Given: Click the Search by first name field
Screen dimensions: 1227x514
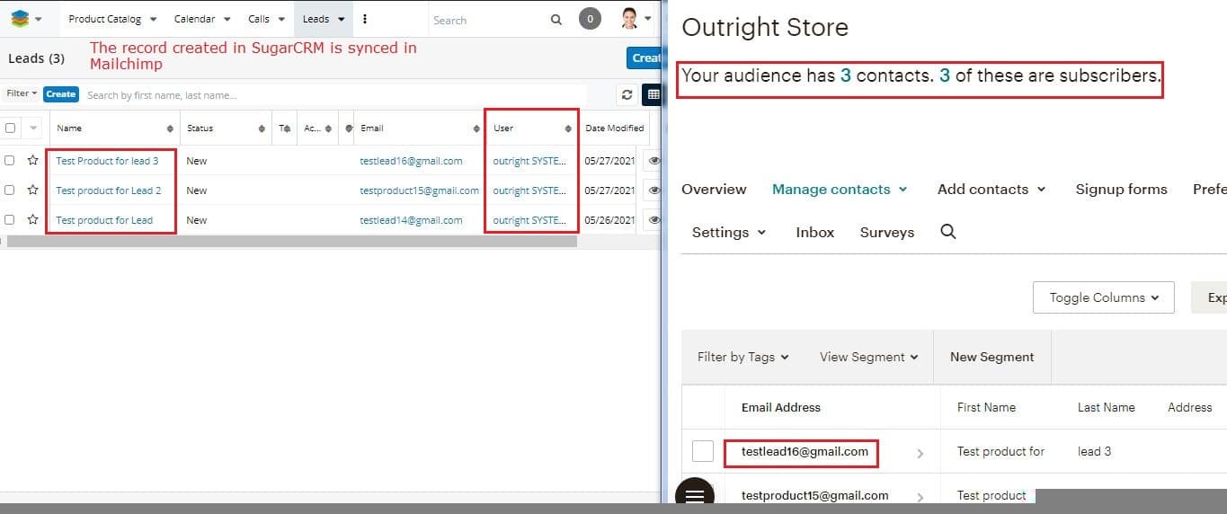Looking at the screenshot, I should pos(334,94).
